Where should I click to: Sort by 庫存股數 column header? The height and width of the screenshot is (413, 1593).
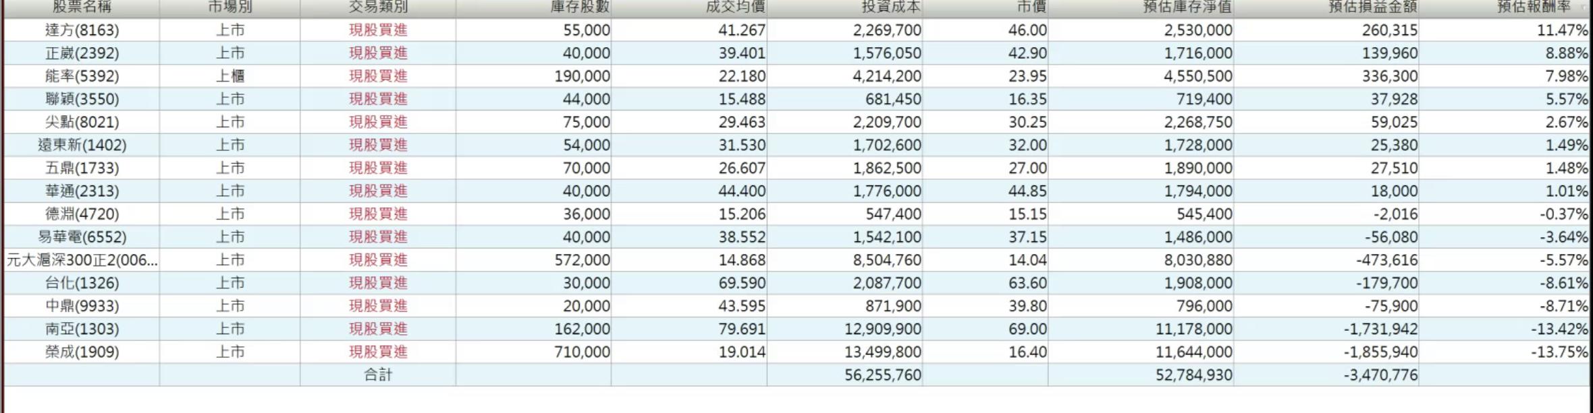[580, 7]
